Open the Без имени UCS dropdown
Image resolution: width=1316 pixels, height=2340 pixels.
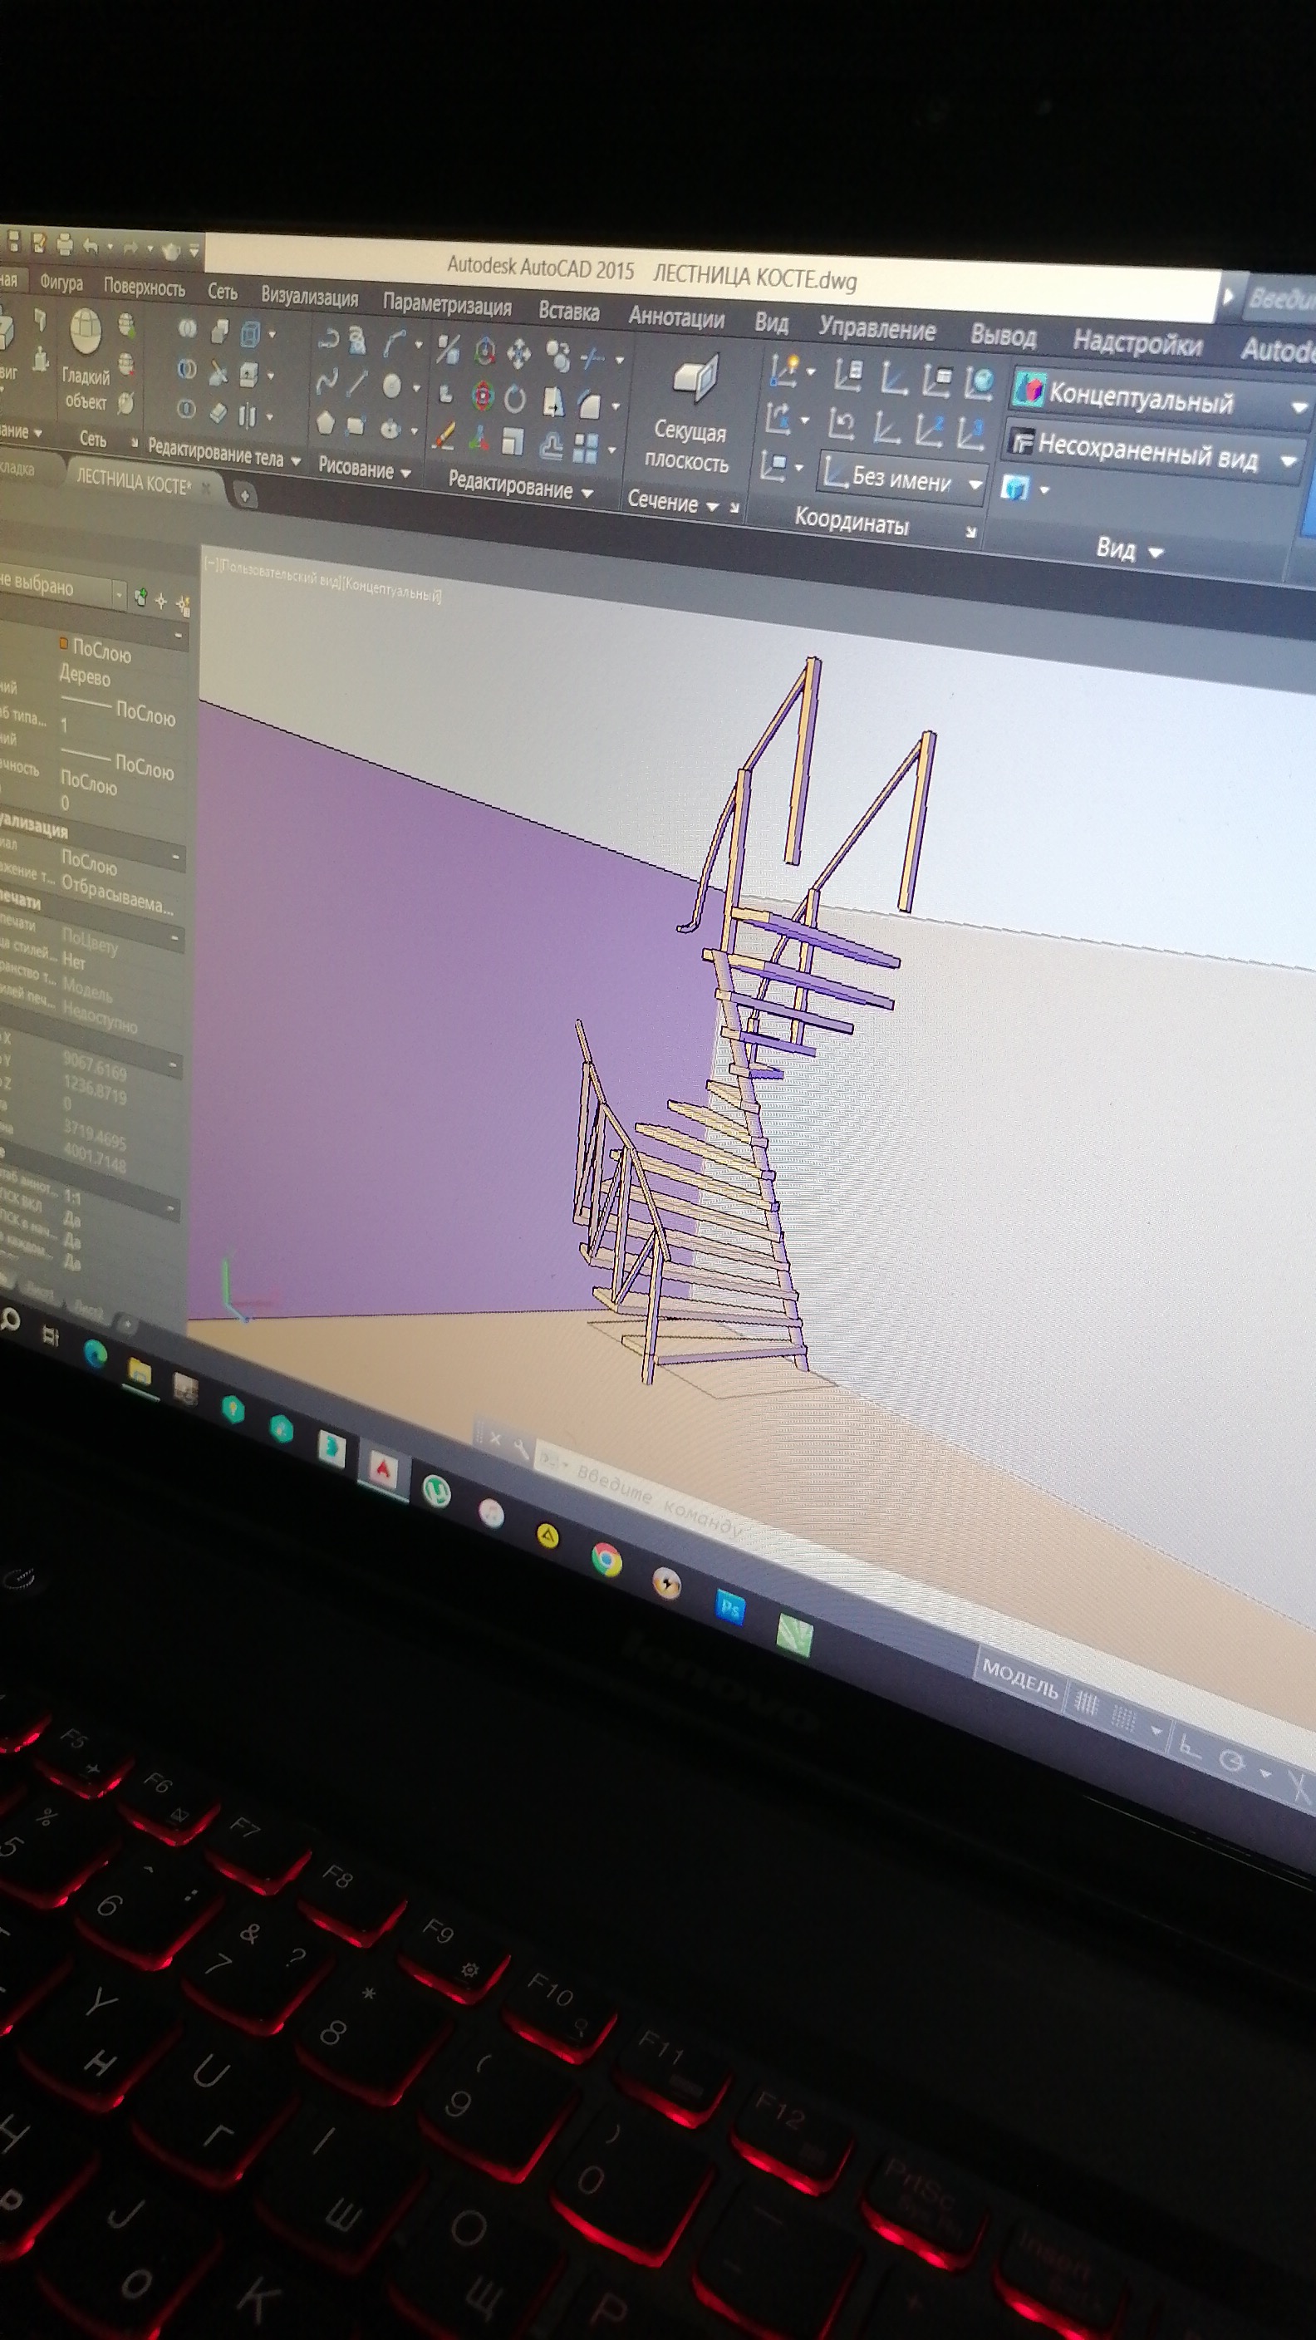click(974, 484)
